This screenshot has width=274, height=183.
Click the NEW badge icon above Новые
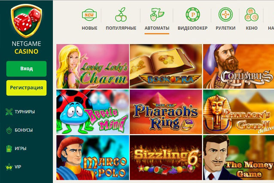point(89,15)
